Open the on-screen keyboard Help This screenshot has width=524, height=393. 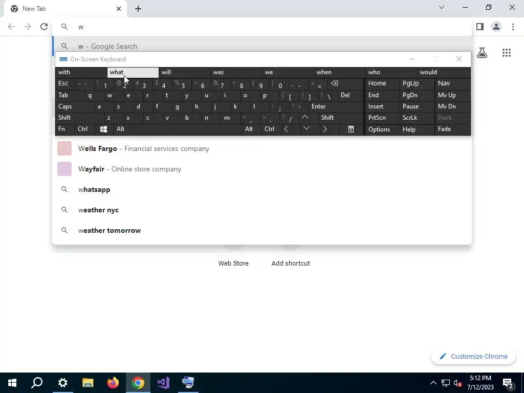(x=417, y=129)
